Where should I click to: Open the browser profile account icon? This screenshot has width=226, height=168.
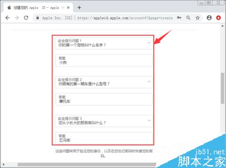209,18
